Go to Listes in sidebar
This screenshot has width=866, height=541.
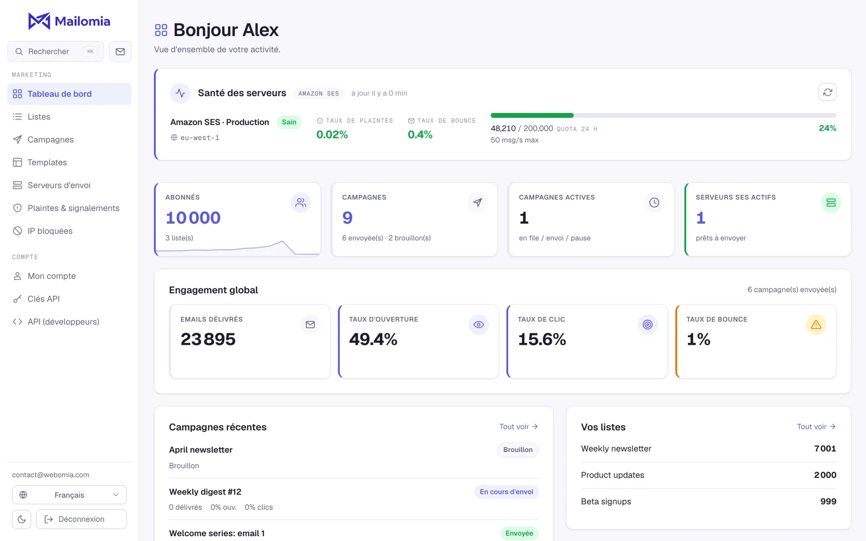coord(69,117)
